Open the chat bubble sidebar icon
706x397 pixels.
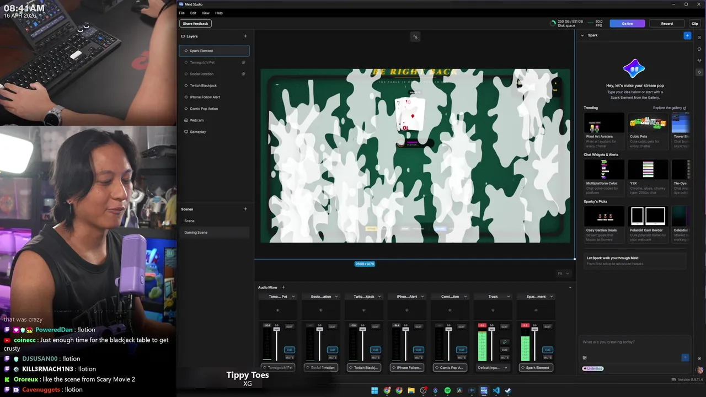pyautogui.click(x=699, y=49)
